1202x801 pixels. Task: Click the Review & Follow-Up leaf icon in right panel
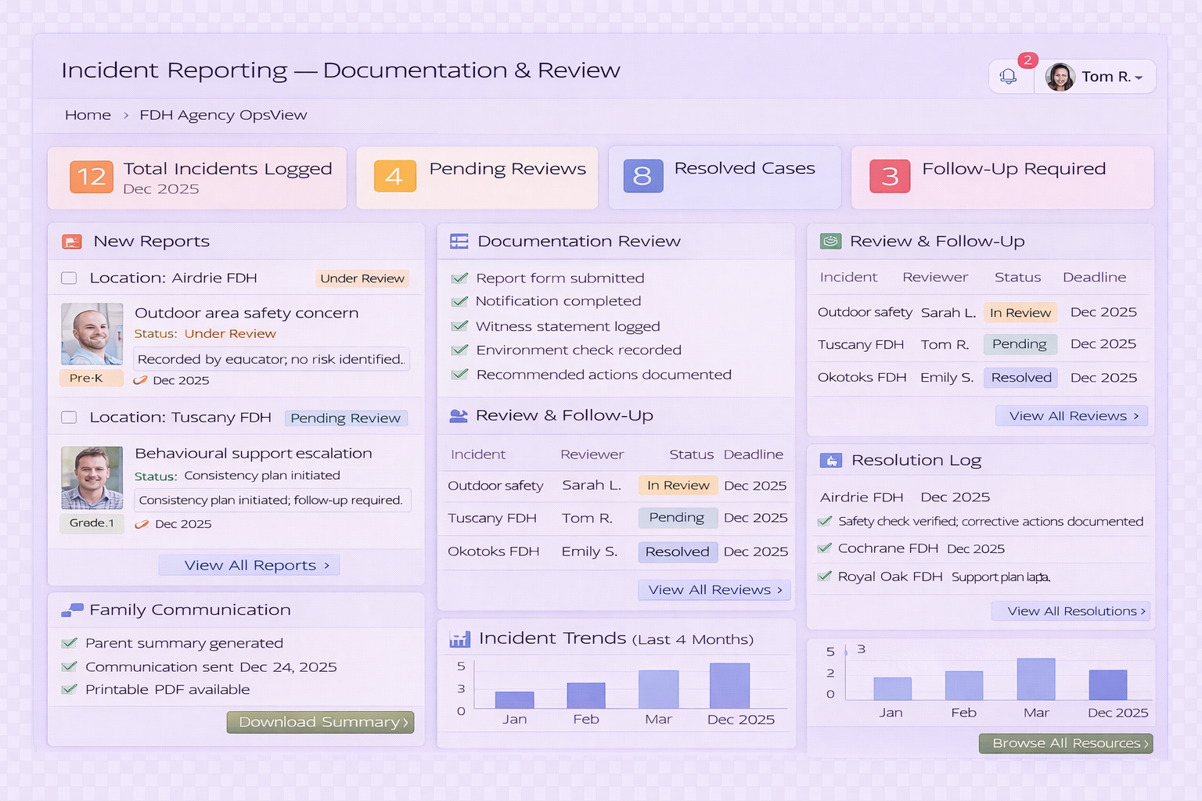pyautogui.click(x=831, y=241)
